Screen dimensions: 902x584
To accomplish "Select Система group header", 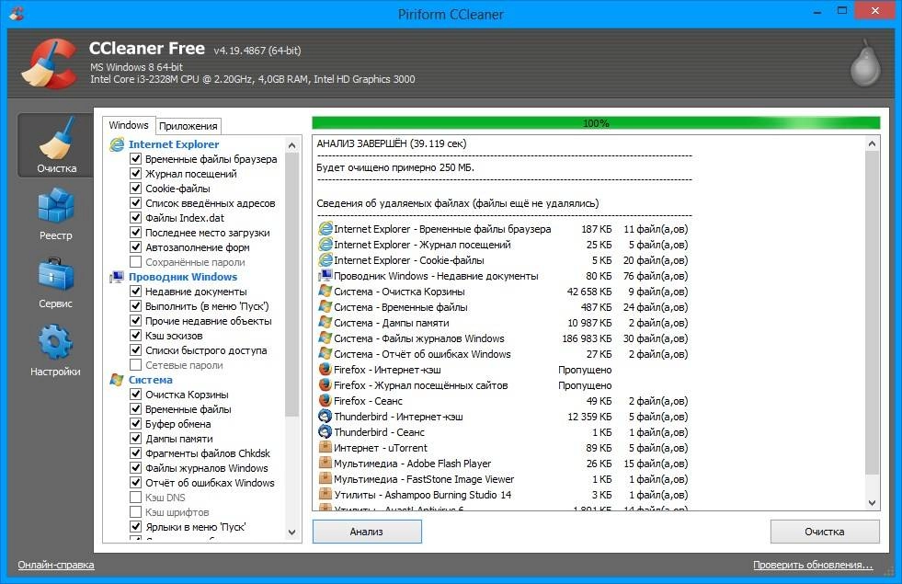I will pyautogui.click(x=150, y=380).
